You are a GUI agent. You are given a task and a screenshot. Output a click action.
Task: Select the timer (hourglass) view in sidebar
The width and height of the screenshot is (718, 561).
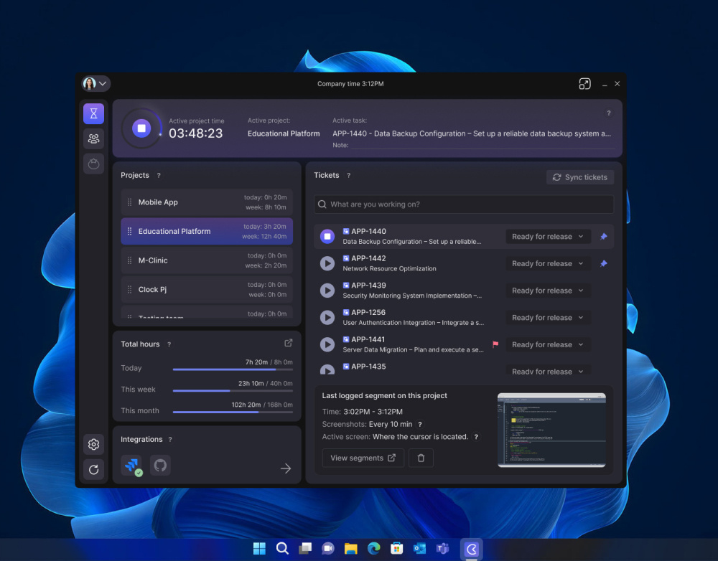coord(93,113)
